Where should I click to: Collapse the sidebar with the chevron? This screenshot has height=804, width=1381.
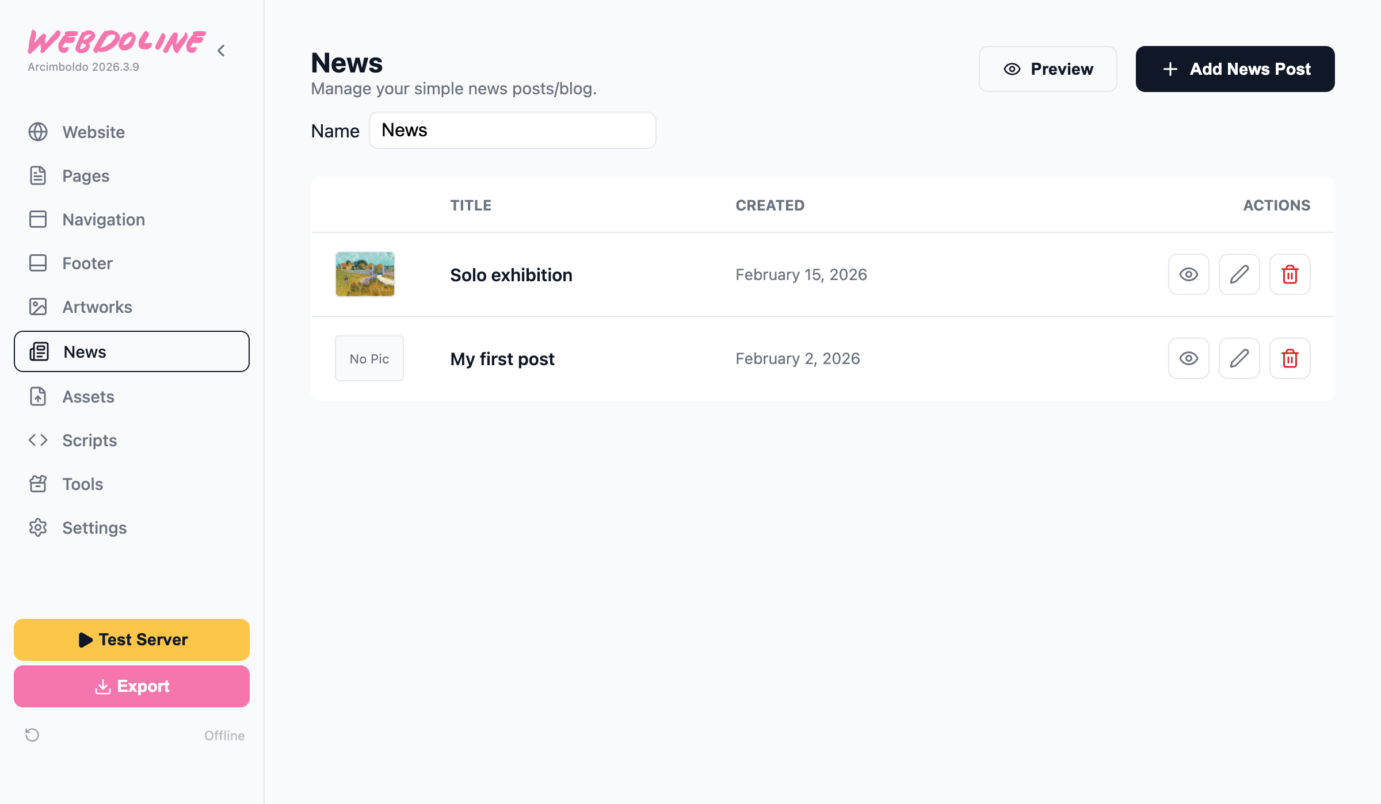[x=221, y=50]
